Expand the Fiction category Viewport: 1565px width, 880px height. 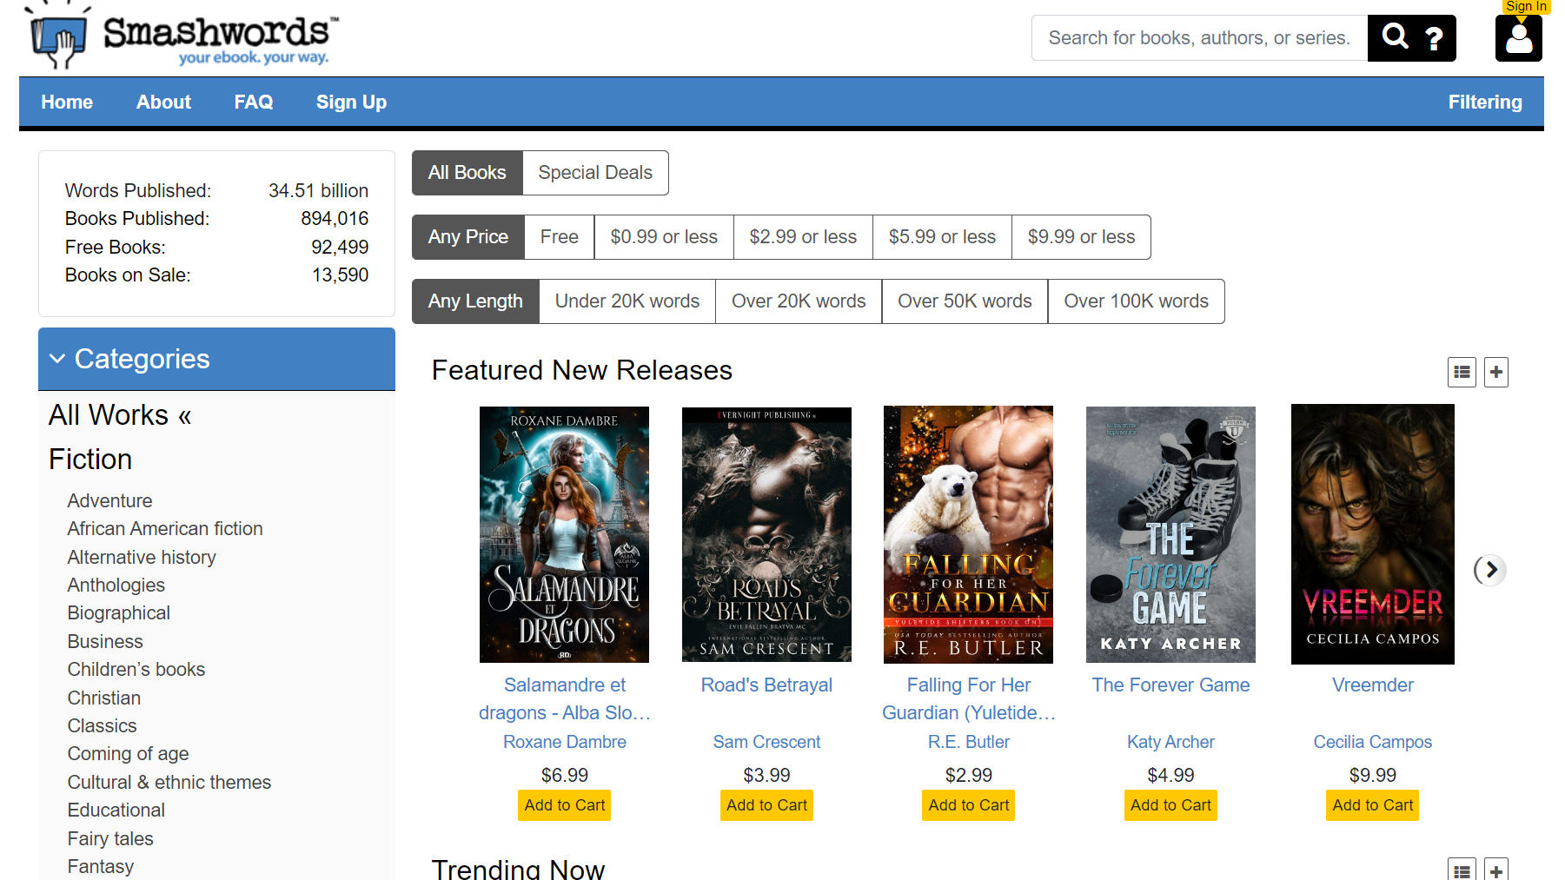(x=90, y=460)
